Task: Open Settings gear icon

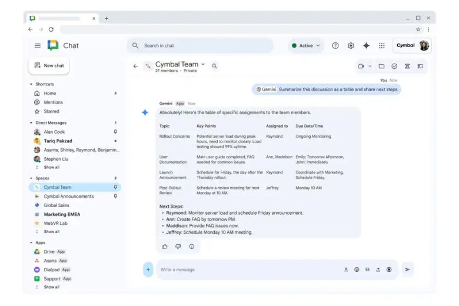Action: pos(351,45)
